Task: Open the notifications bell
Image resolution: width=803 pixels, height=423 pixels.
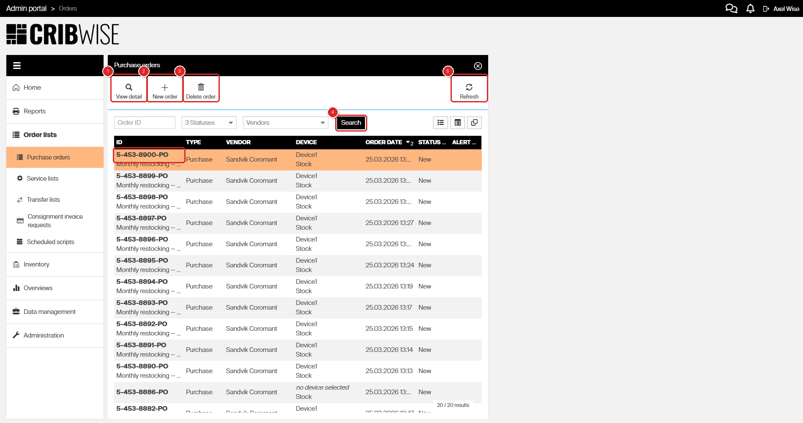Action: (x=750, y=8)
